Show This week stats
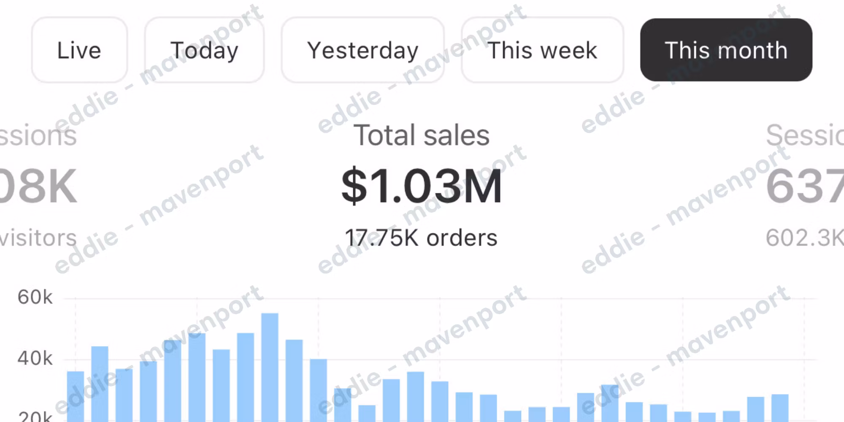The image size is (844, 422). pyautogui.click(x=542, y=50)
